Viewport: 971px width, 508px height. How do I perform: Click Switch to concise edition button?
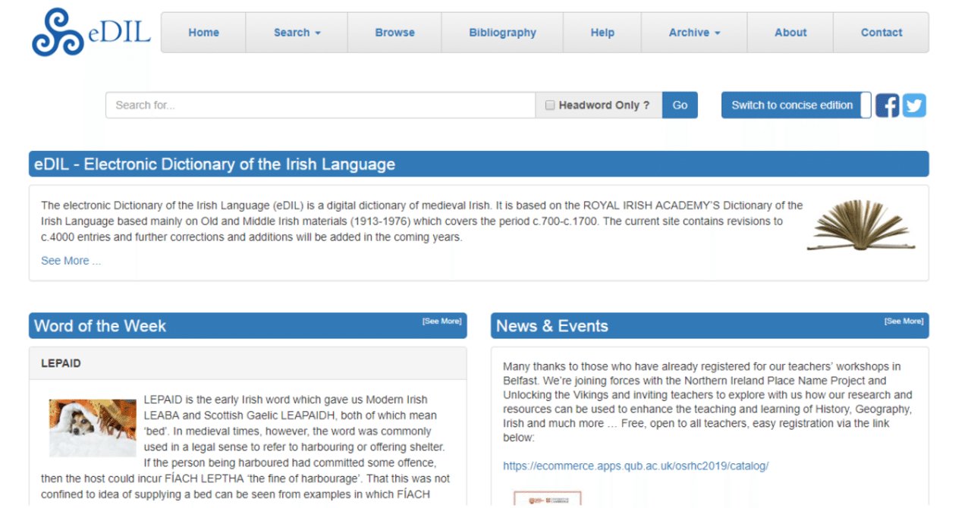point(796,105)
